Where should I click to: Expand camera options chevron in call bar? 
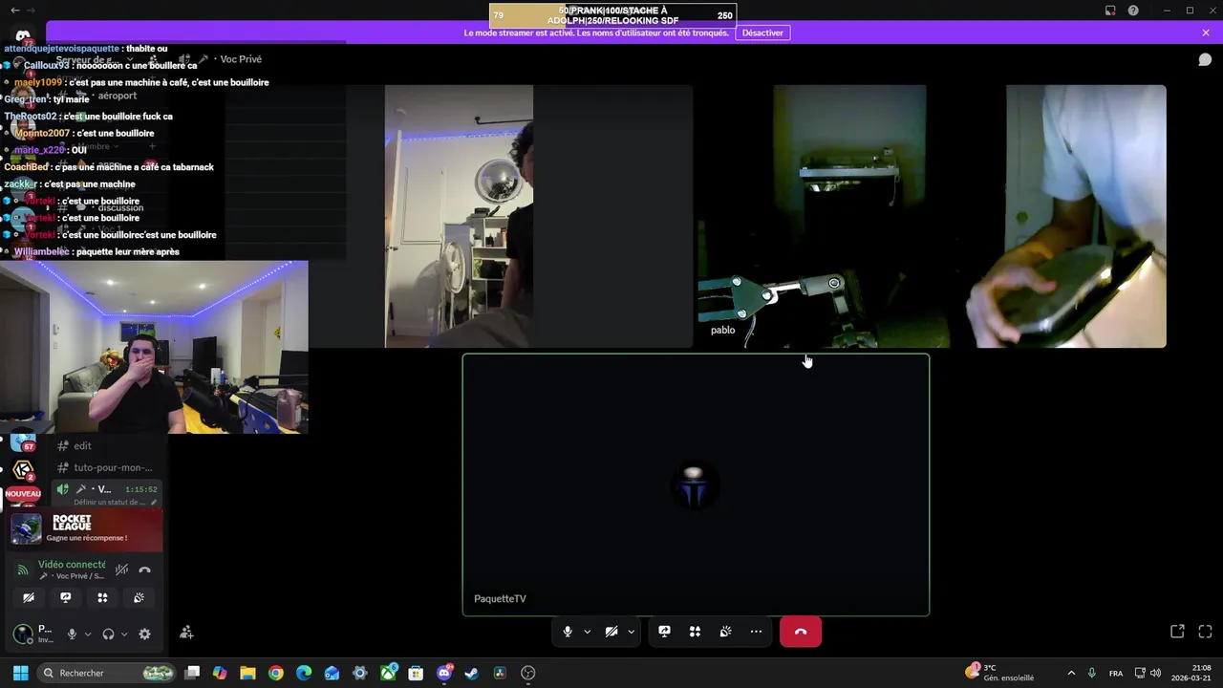[x=631, y=632]
